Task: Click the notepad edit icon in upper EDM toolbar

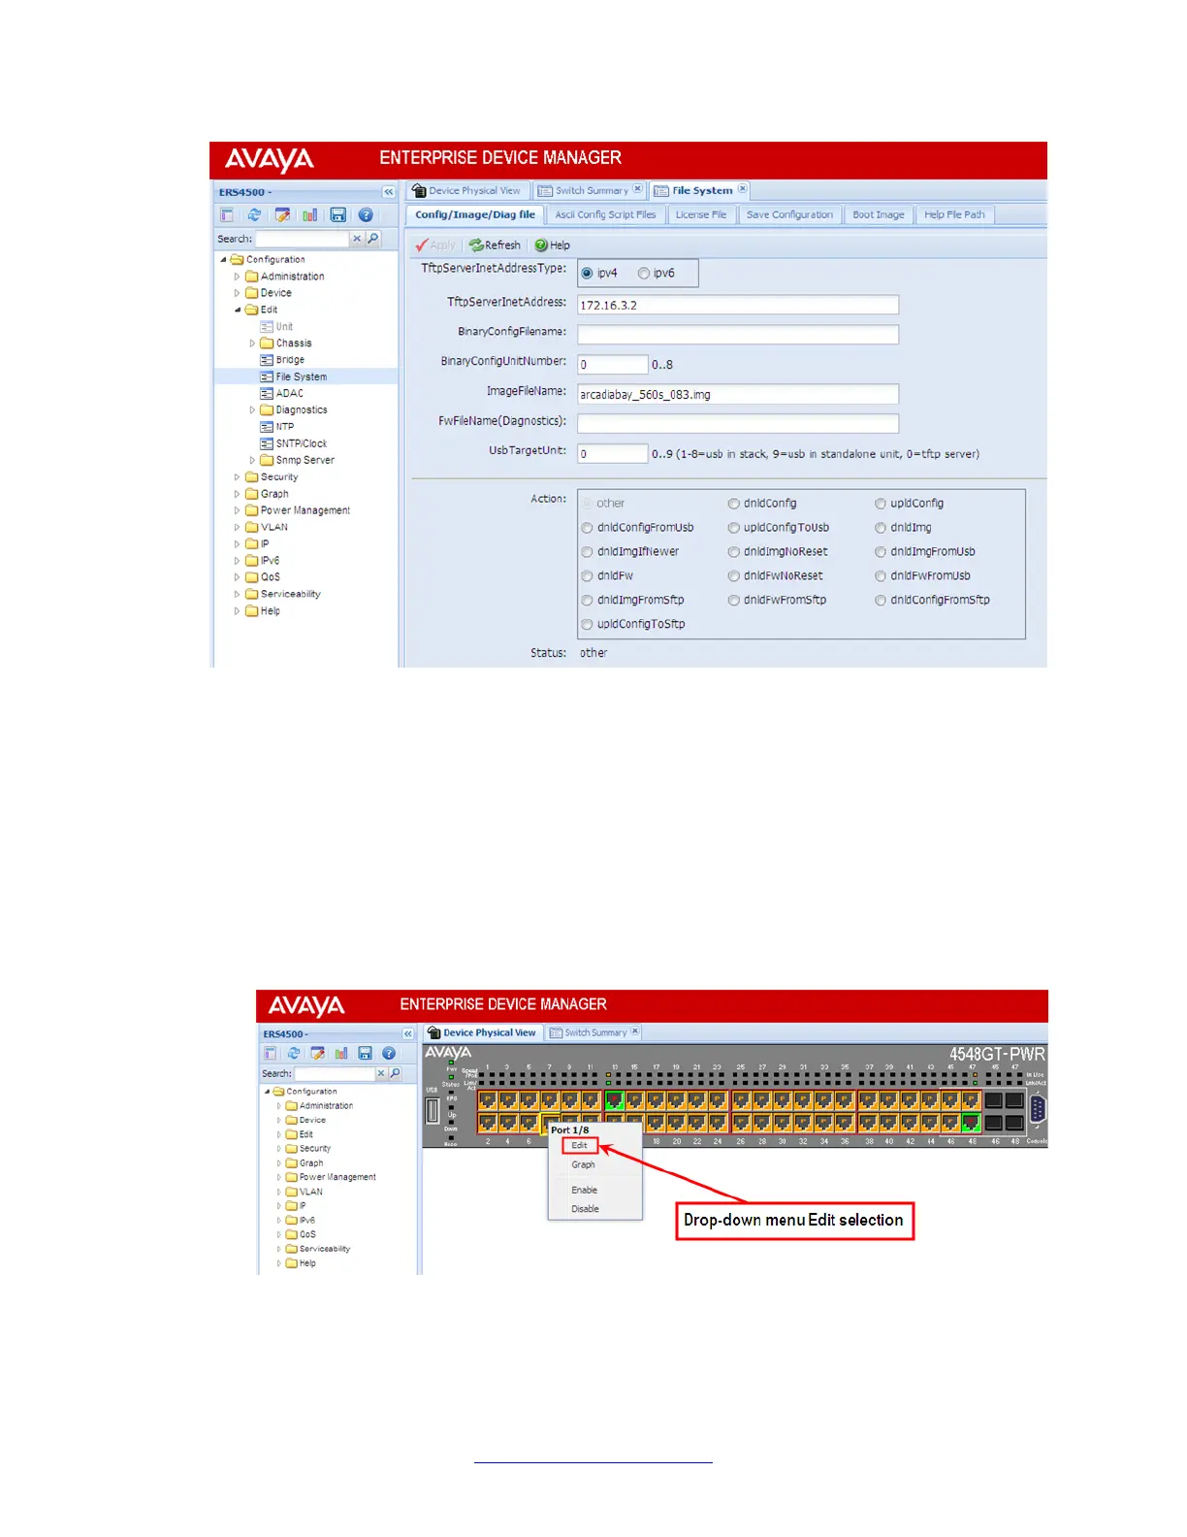Action: click(282, 215)
